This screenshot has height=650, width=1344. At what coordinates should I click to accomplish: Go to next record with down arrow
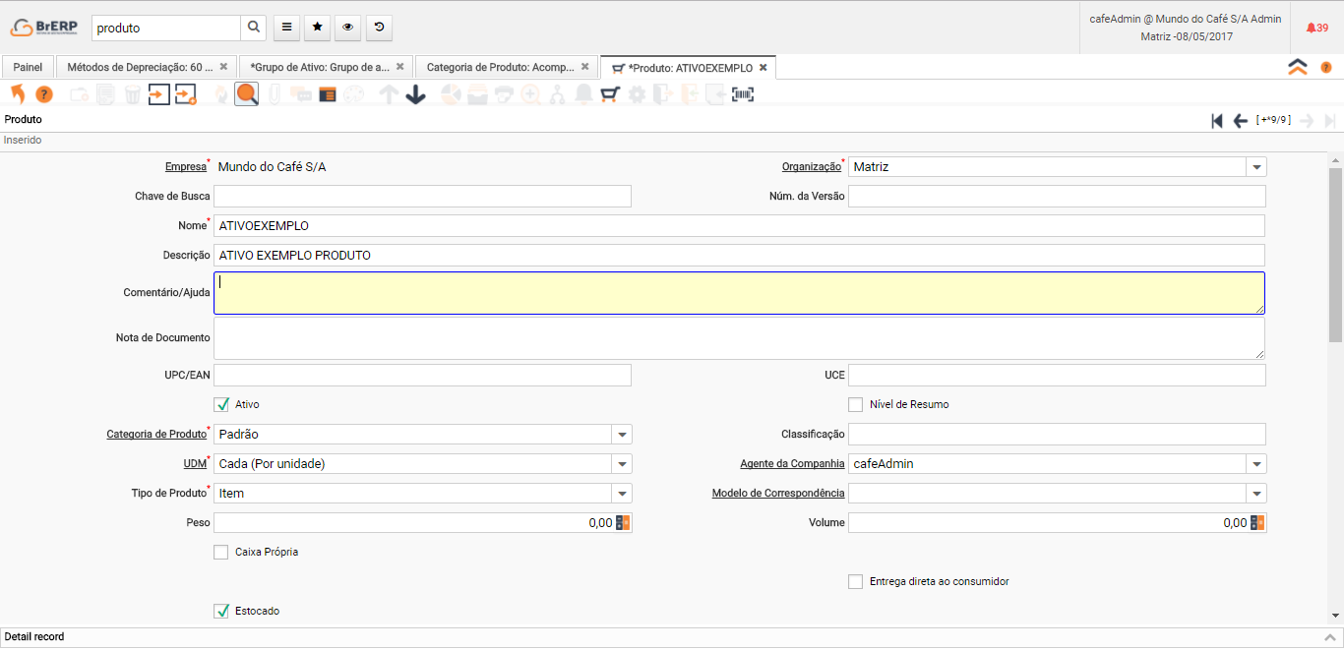415,94
